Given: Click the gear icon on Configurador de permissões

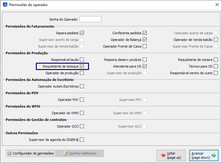Looking at the screenshot, I should pos(9,153).
